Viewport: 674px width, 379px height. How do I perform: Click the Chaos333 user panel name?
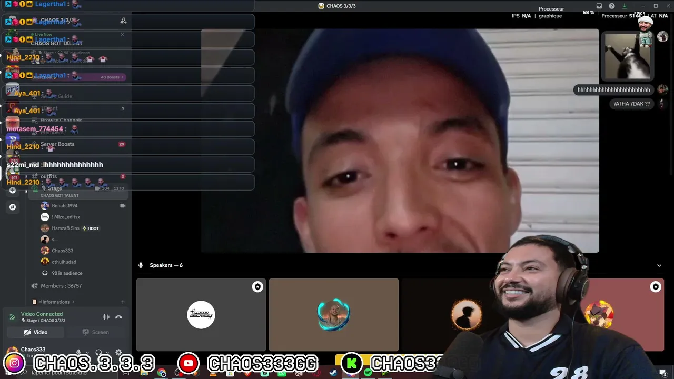tap(33, 350)
